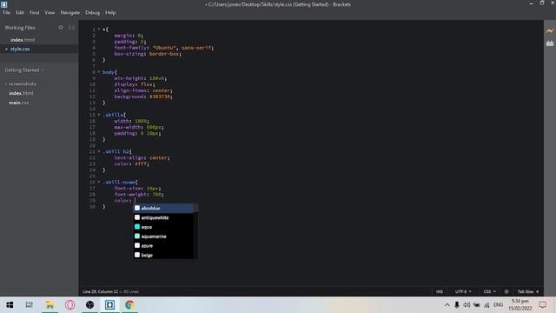Choose beige from the color hints
Image resolution: width=556 pixels, height=313 pixels.
[x=164, y=255]
